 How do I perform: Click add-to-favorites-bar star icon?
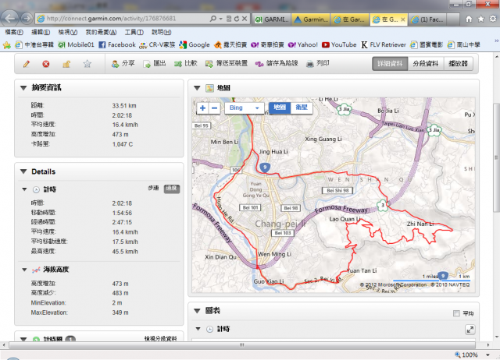7,45
